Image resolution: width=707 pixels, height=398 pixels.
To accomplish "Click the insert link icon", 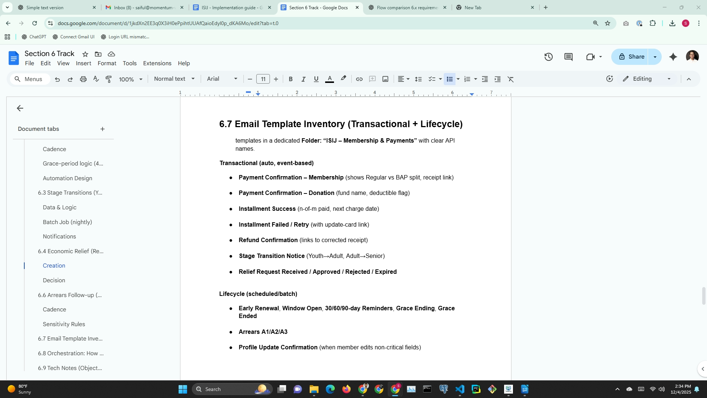I will click(359, 79).
